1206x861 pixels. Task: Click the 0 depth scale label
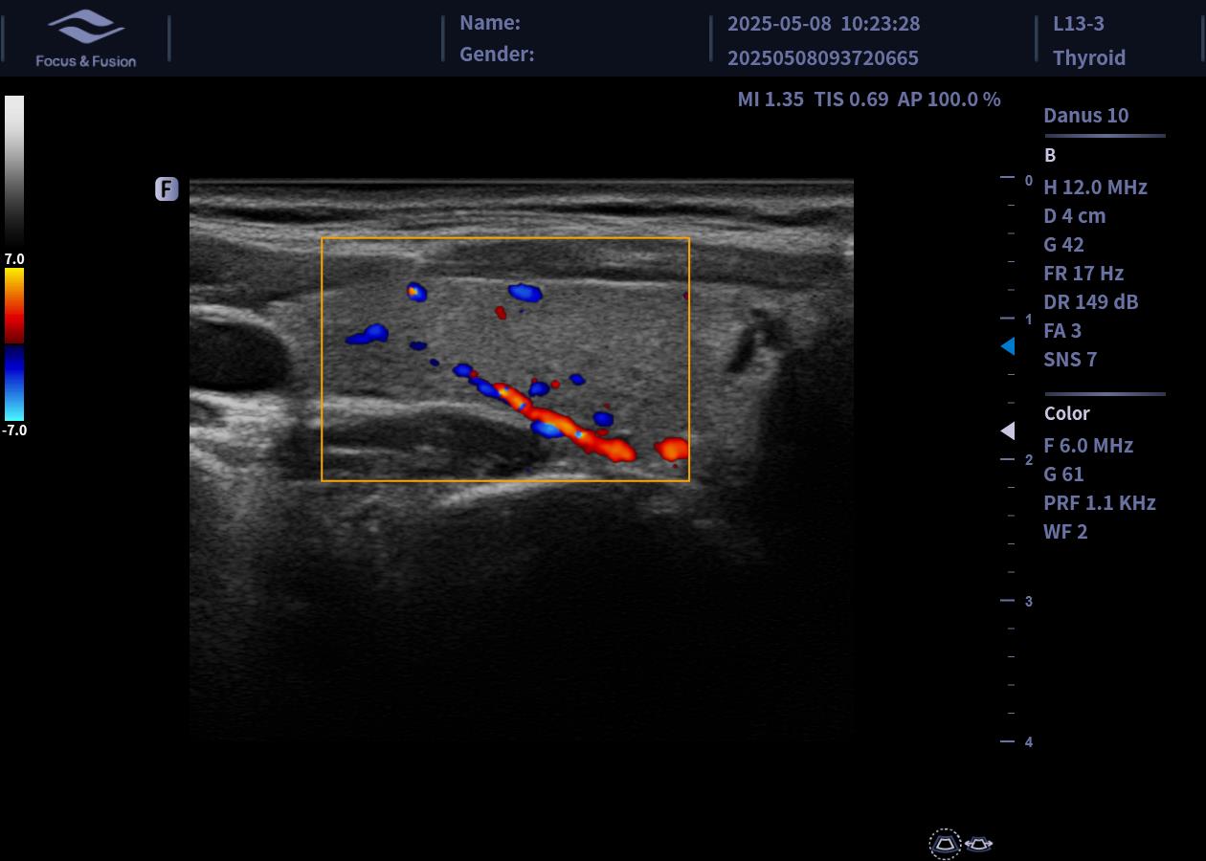pos(1029,180)
